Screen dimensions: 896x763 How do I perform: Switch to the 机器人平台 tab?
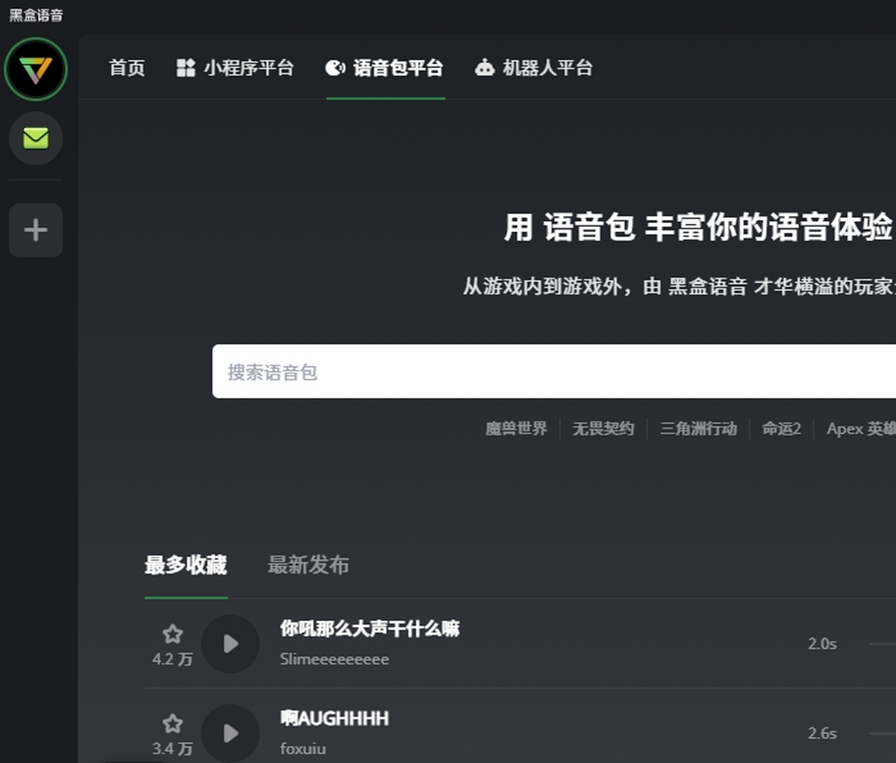tap(534, 68)
